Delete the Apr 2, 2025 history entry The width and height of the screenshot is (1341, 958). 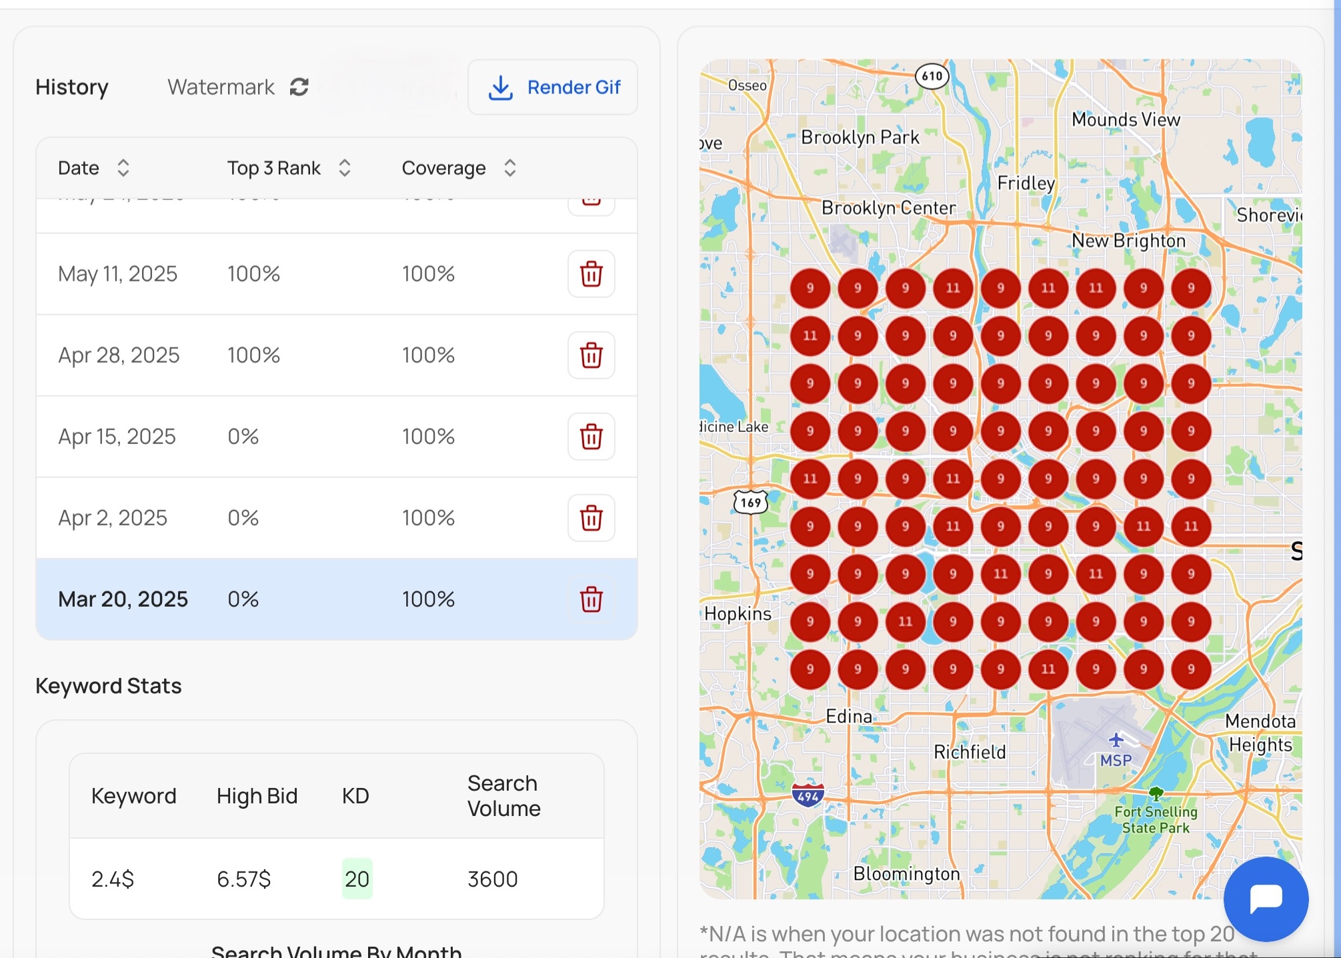(x=591, y=518)
